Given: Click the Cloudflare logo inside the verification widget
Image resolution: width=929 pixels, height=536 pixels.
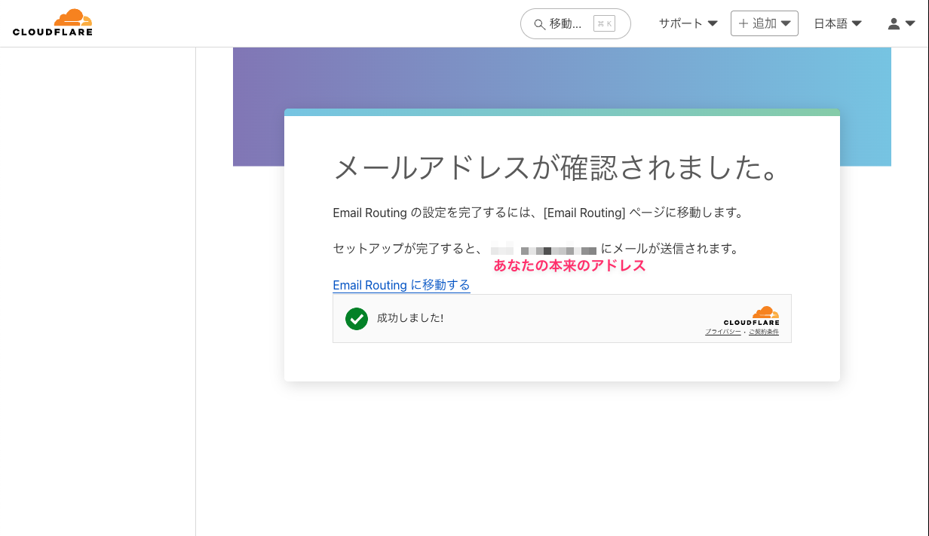Looking at the screenshot, I should (x=752, y=315).
